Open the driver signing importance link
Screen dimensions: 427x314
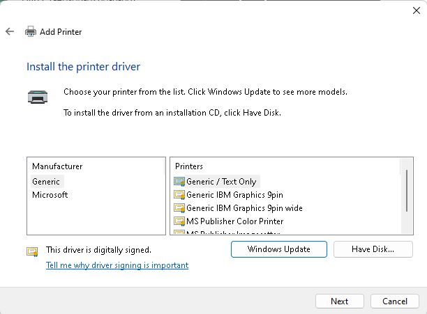[117, 265]
